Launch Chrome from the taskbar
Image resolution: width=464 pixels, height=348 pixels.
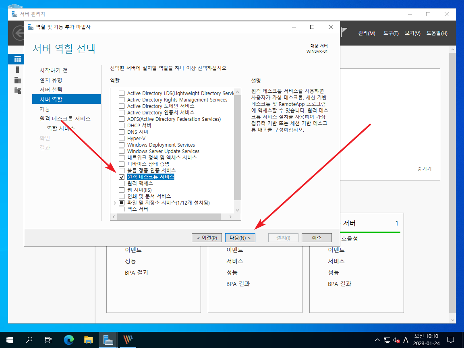pos(68,340)
